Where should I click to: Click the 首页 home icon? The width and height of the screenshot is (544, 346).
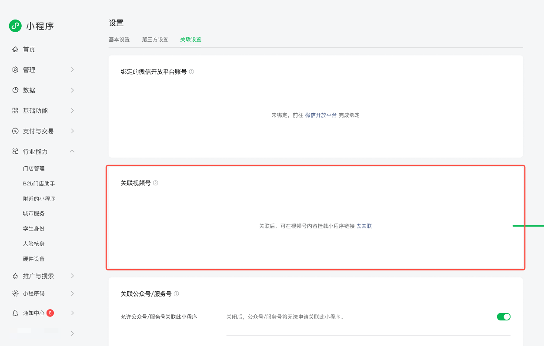[x=15, y=49]
